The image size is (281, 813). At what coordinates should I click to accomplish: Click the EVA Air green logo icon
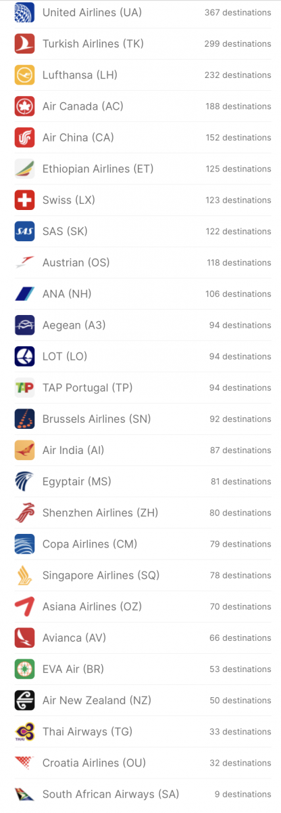pos(25,669)
